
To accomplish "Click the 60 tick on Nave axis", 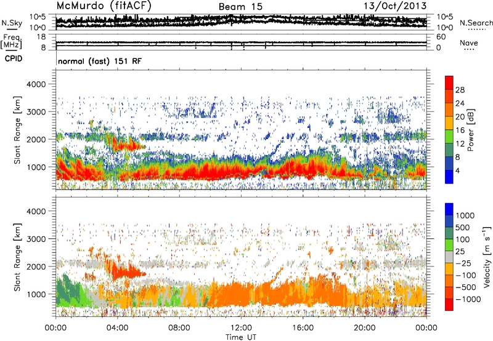I will tap(441, 37).
